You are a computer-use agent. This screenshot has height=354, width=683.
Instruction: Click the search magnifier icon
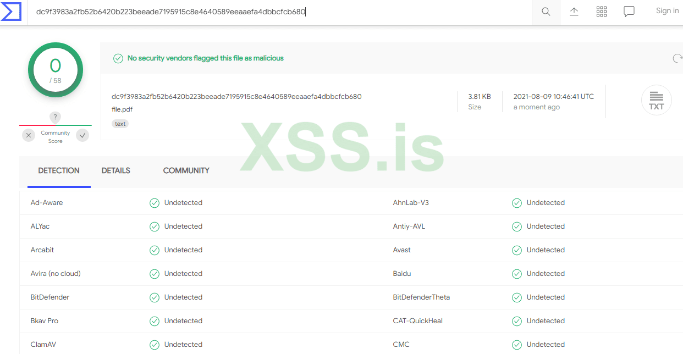point(546,12)
